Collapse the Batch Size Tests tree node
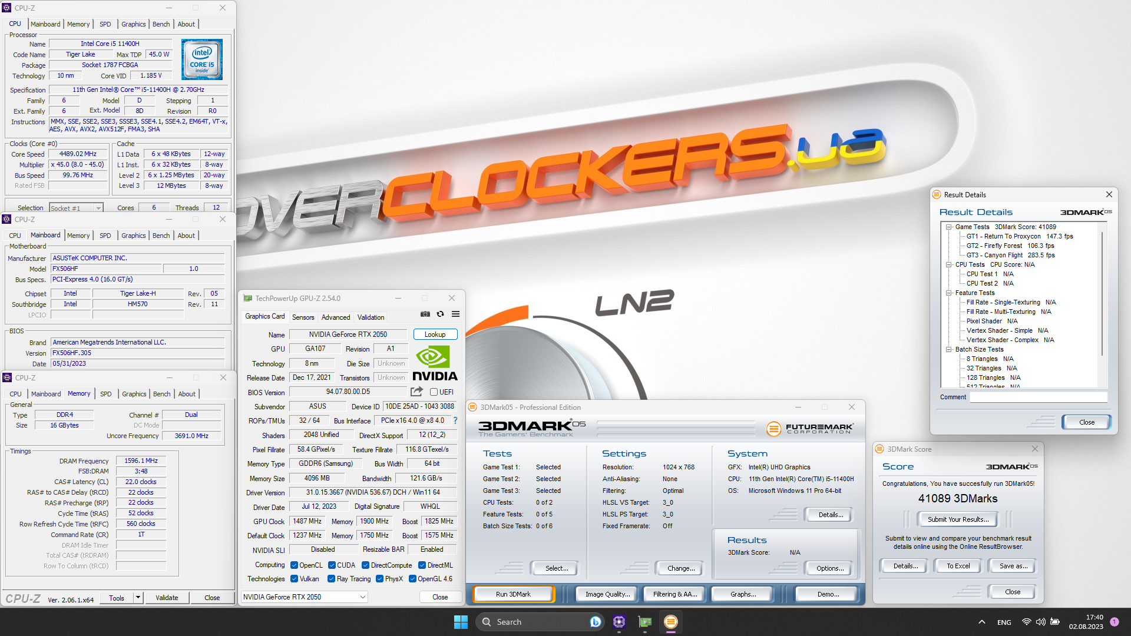 point(949,350)
